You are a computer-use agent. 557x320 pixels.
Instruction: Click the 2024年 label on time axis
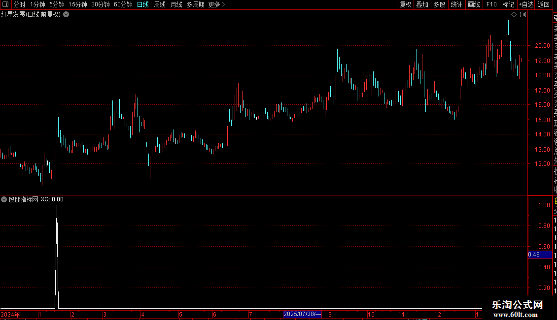[x=10, y=314]
